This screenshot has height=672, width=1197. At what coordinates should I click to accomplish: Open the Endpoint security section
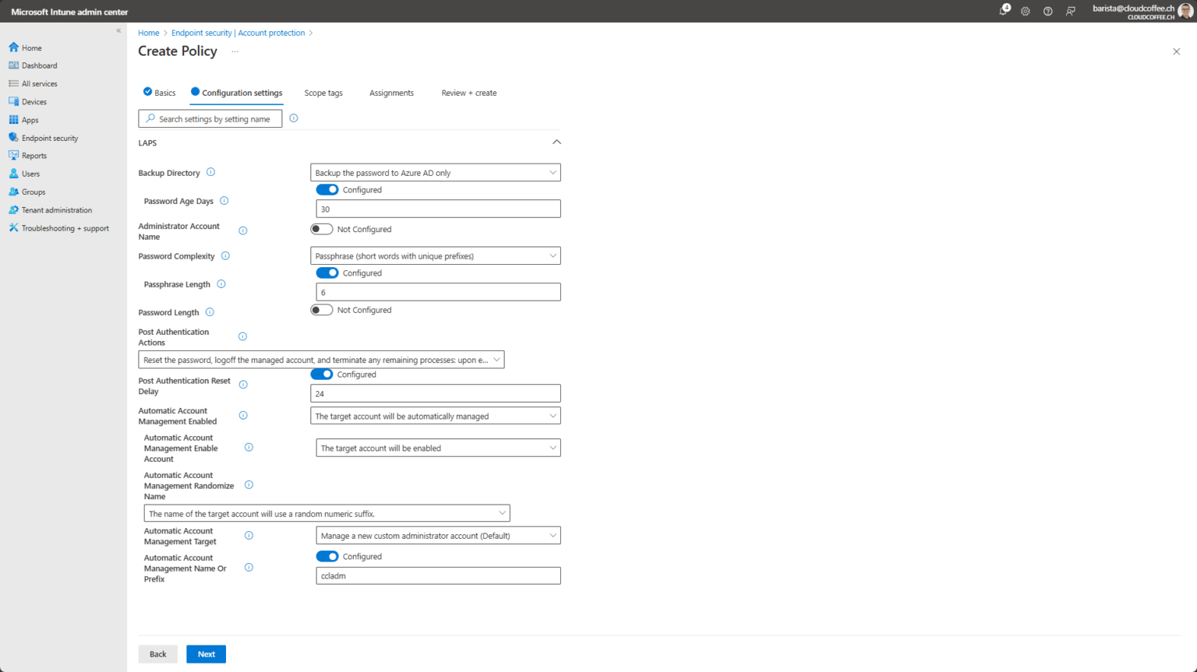(x=51, y=137)
